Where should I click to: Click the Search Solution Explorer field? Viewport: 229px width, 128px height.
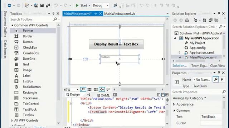(x=195, y=27)
